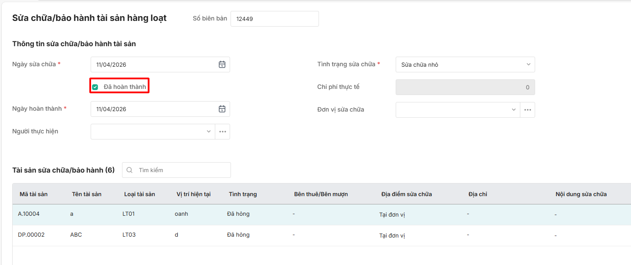Click the search magnifier icon
The width and height of the screenshot is (631, 265).
click(129, 170)
